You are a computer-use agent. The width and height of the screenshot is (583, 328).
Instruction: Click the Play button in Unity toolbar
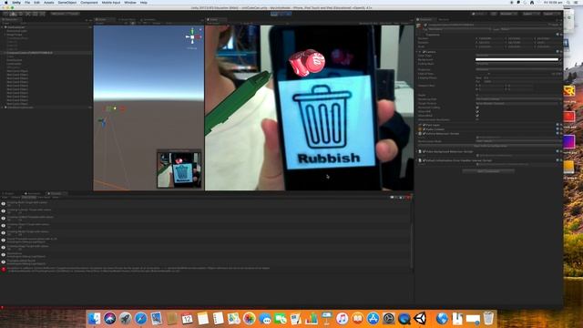pos(274,14)
